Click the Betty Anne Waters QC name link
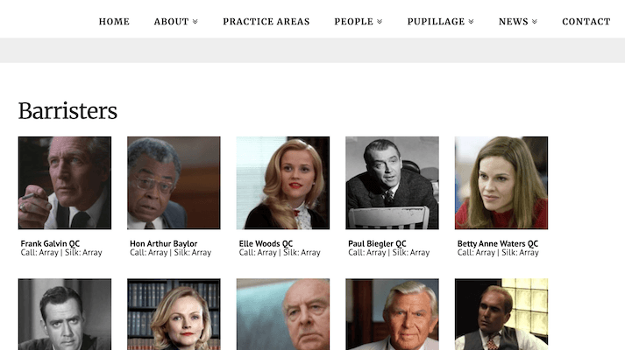Screen dimensions: 625x350 tap(498, 243)
